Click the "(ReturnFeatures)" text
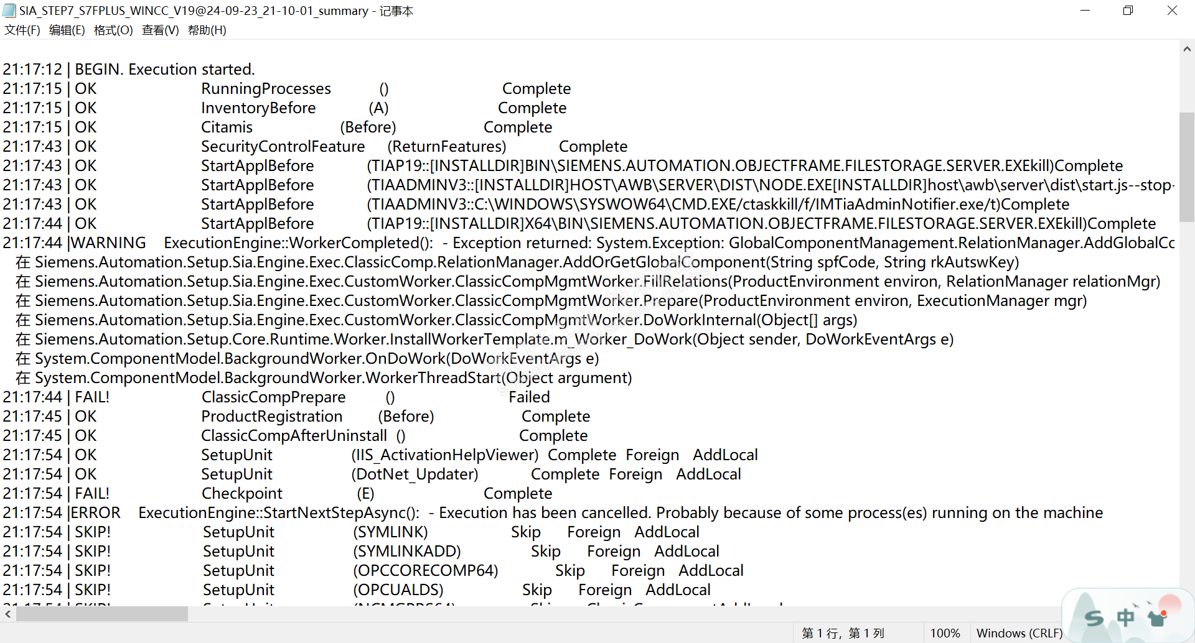The image size is (1195, 643). pyautogui.click(x=447, y=146)
